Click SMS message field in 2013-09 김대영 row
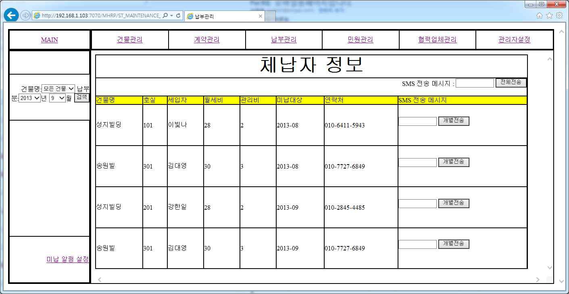Screen dimensions: 569x294 coord(417,244)
